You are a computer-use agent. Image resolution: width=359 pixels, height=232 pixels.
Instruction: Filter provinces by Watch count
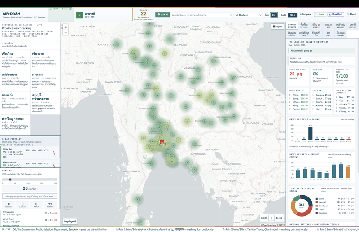click(36, 205)
